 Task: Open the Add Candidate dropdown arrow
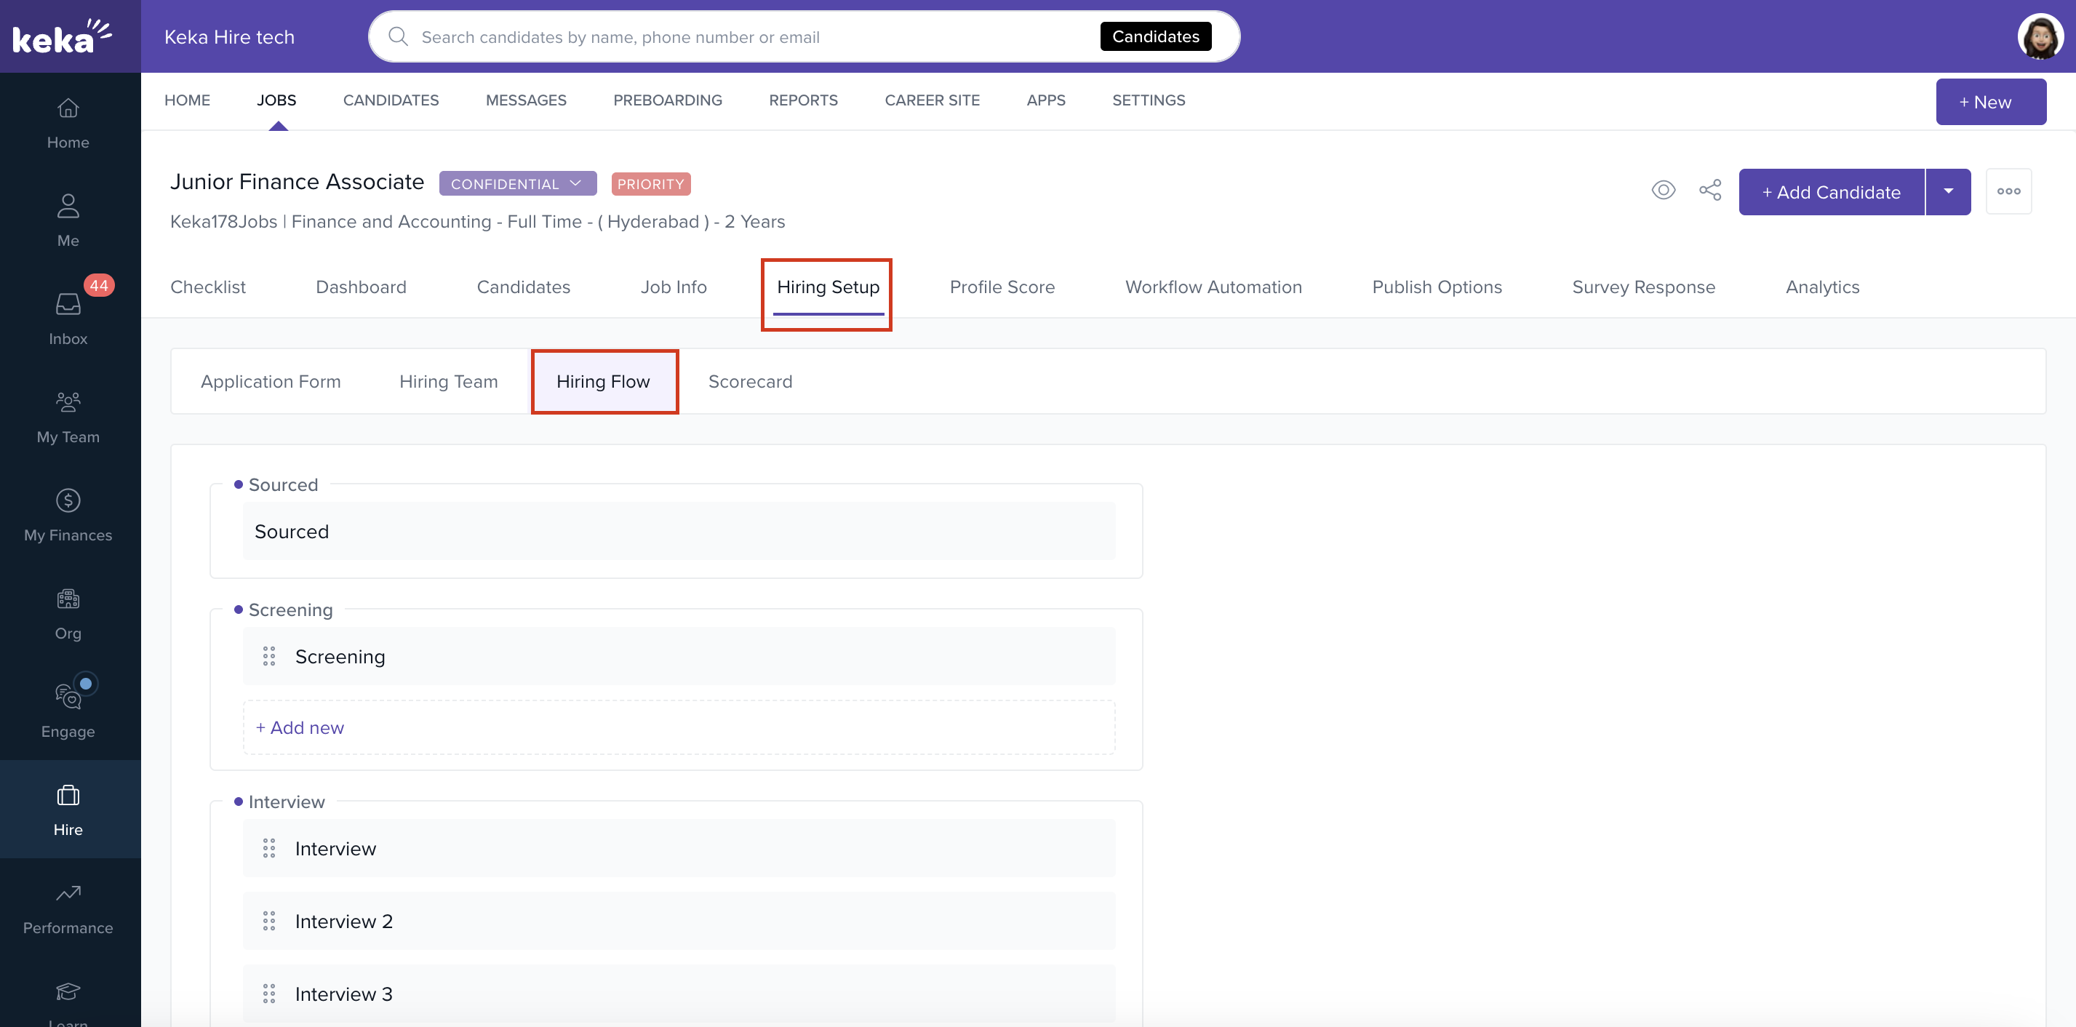point(1949,192)
